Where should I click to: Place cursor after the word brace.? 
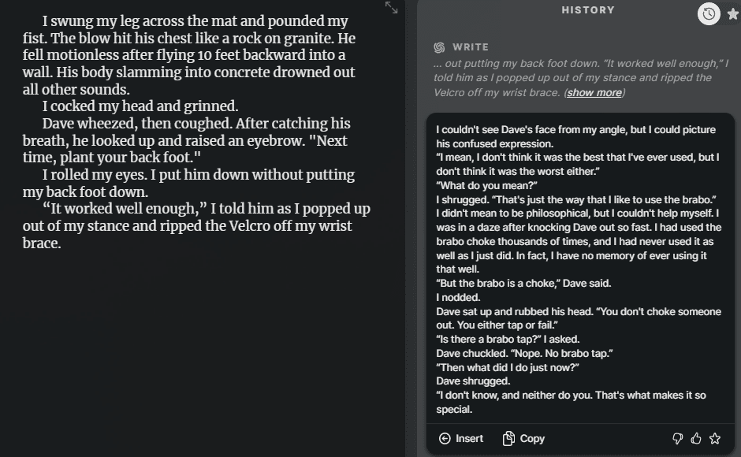(x=61, y=243)
